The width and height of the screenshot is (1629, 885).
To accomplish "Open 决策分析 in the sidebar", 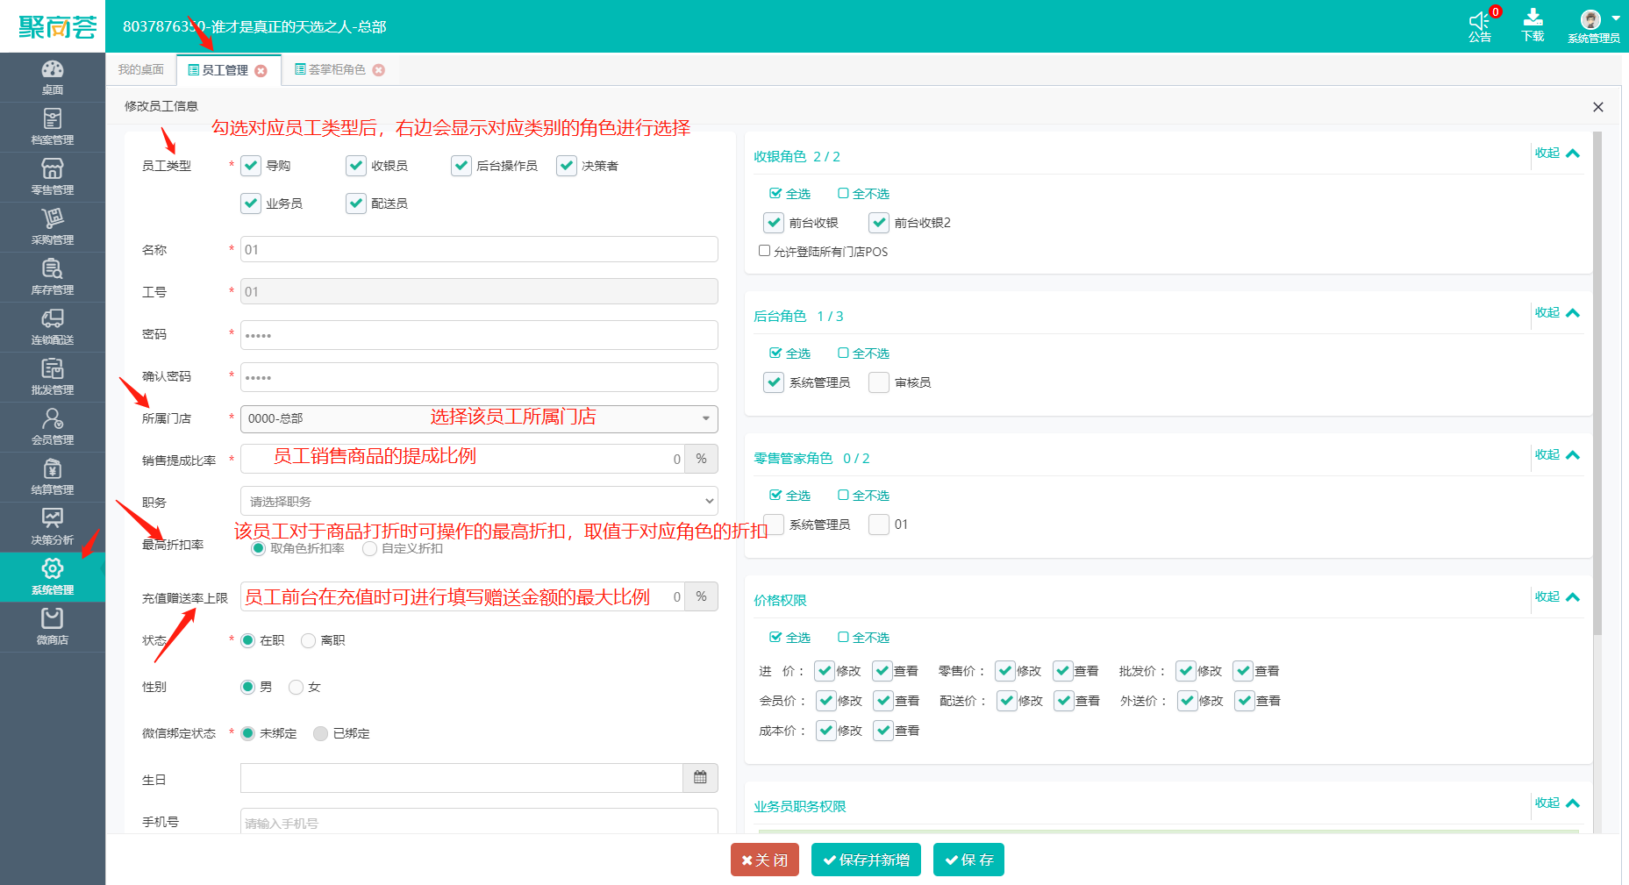I will coord(53,527).
